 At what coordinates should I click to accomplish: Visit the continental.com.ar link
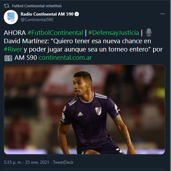tap(65, 58)
